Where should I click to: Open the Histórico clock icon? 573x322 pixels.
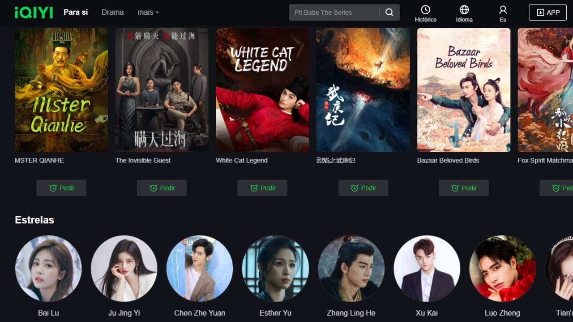pos(426,10)
